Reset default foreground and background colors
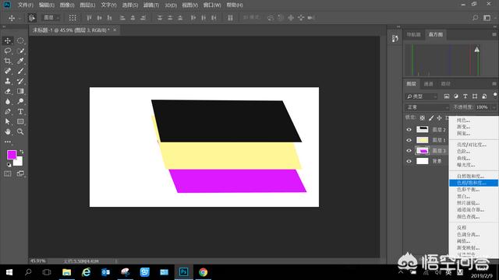Screen dimensions: 499x280 tap(9, 165)
